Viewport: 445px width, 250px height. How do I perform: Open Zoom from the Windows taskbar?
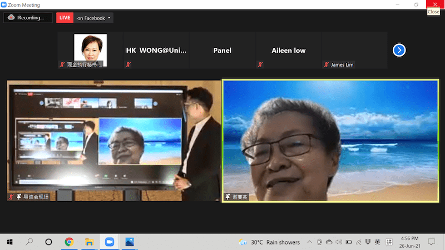click(109, 242)
